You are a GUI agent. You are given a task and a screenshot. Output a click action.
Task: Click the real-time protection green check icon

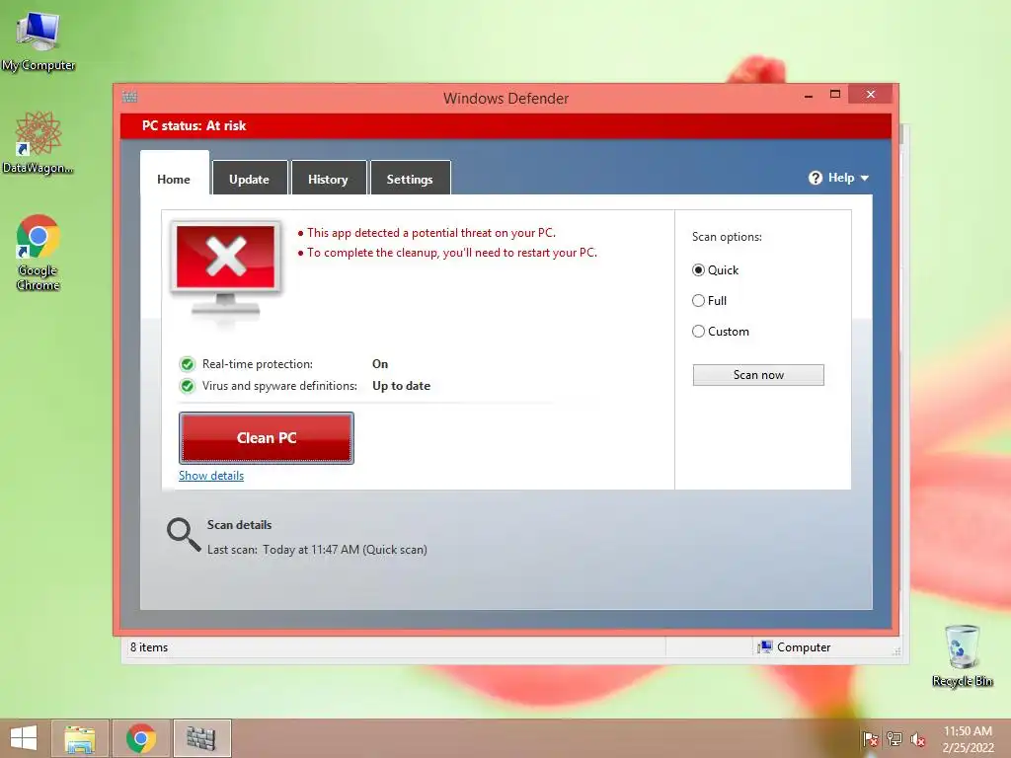point(187,364)
